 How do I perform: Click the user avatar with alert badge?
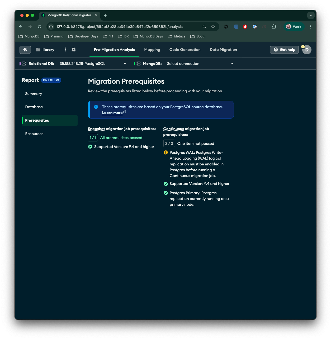pyautogui.click(x=307, y=50)
